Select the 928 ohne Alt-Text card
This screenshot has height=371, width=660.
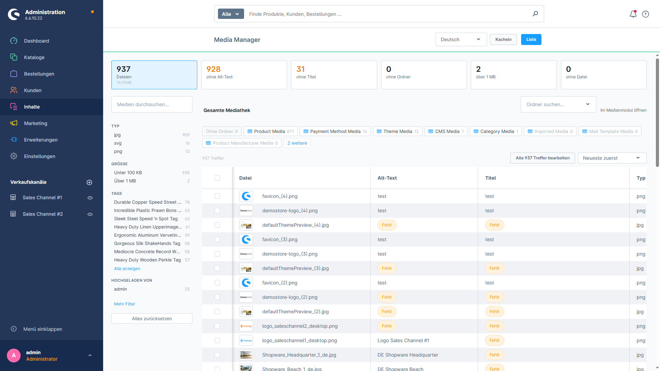coord(244,75)
